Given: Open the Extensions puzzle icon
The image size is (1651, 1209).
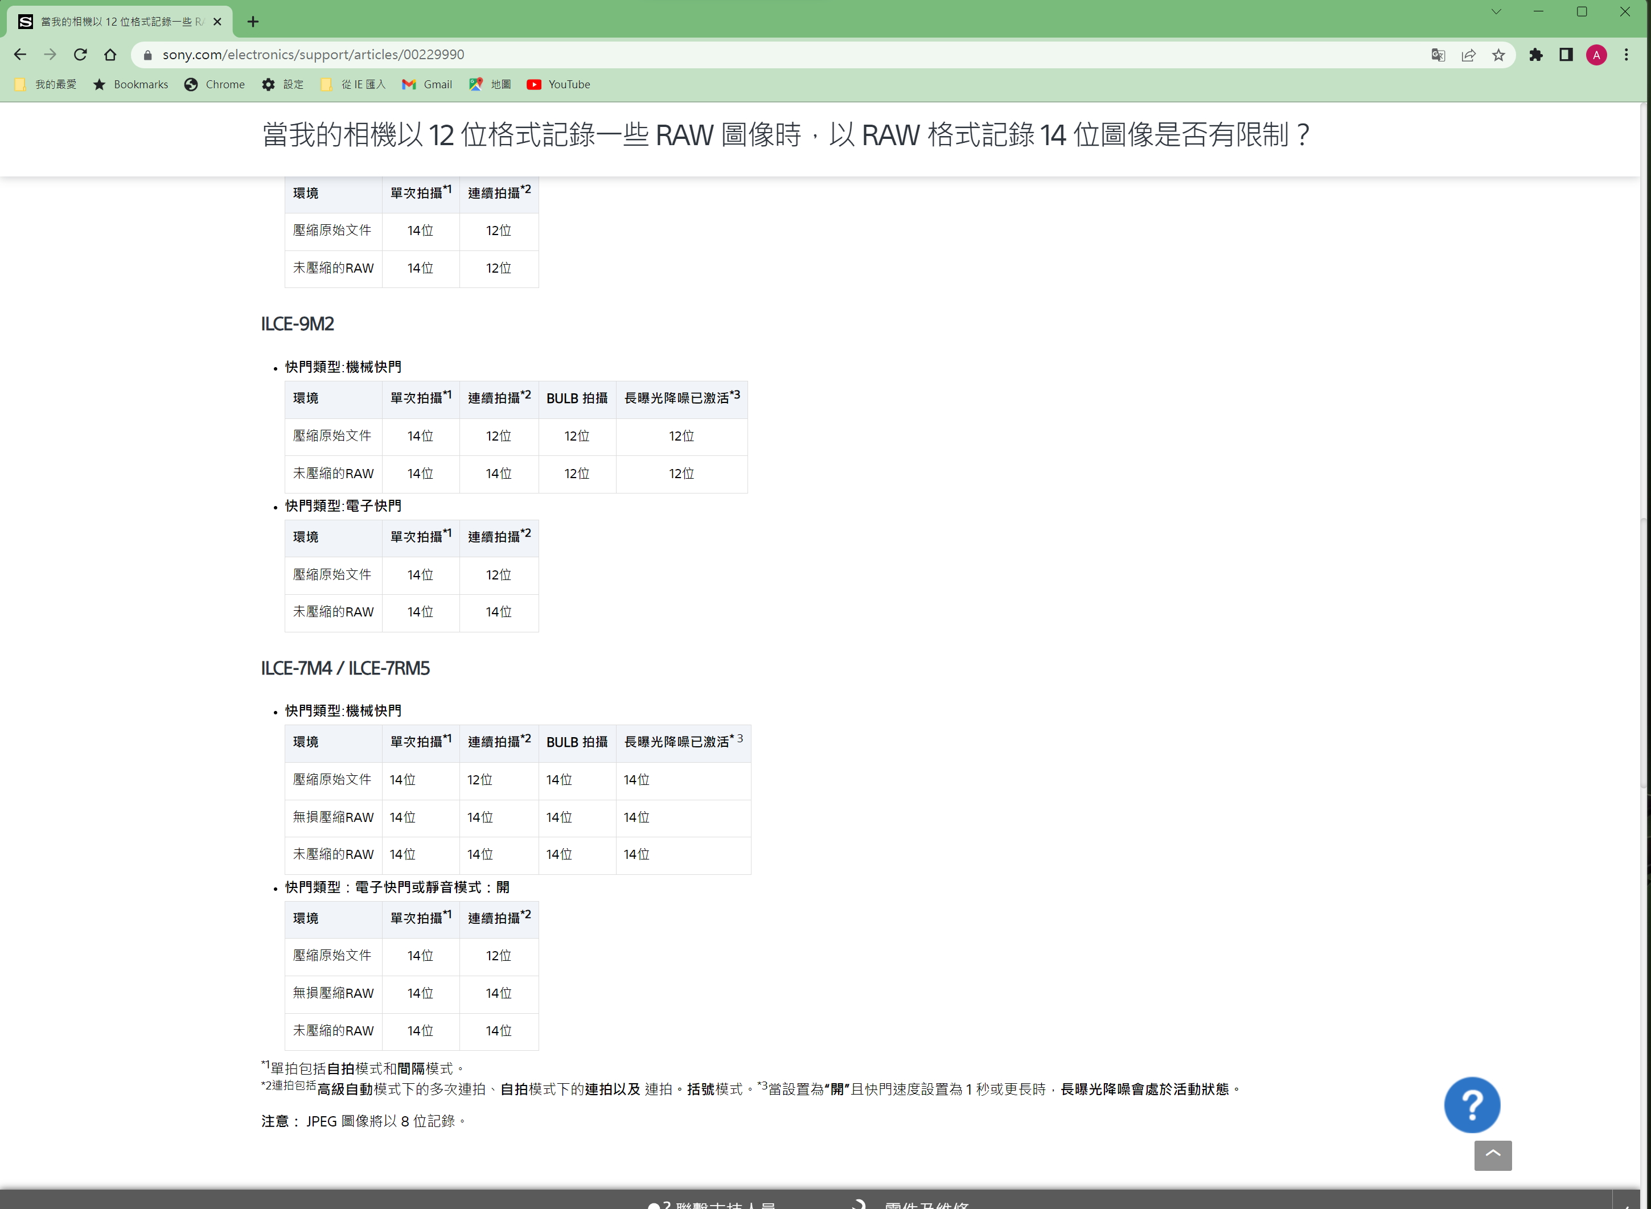Looking at the screenshot, I should [x=1536, y=55].
